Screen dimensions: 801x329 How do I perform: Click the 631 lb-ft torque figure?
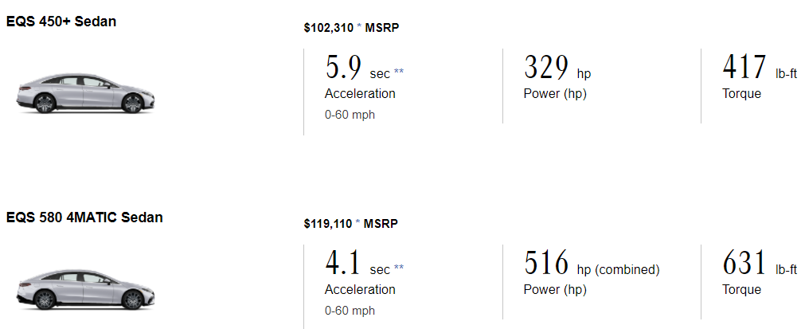coord(760,263)
